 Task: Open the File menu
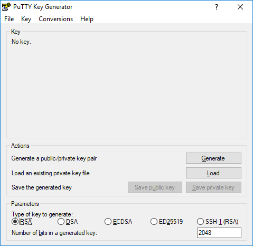(9, 19)
